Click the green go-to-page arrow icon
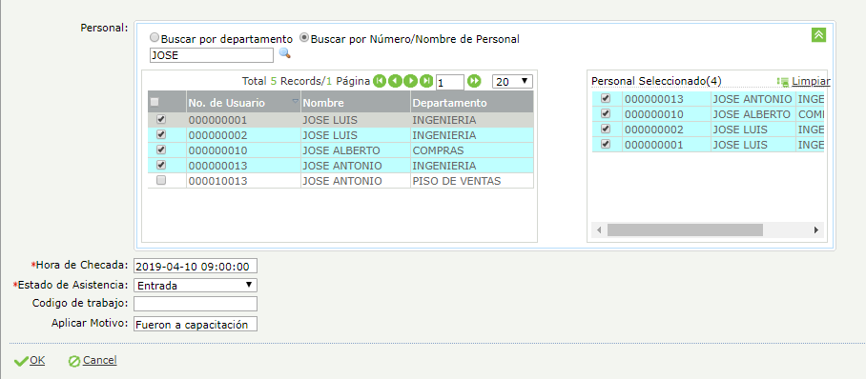The height and width of the screenshot is (379, 866). 474,81
